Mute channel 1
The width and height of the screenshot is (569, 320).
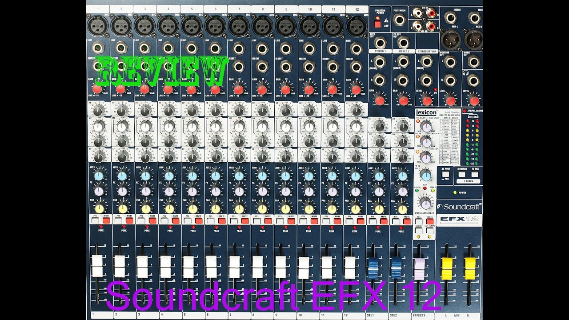tap(106, 220)
